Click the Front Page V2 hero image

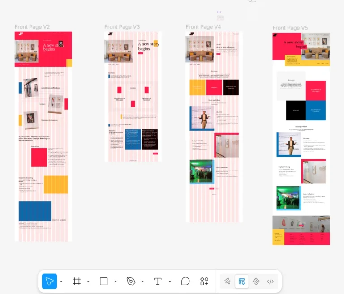coord(26,51)
